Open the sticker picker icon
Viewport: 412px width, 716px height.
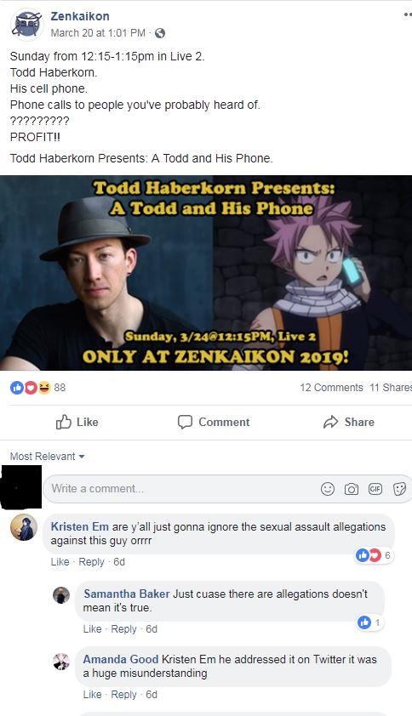coord(399,489)
